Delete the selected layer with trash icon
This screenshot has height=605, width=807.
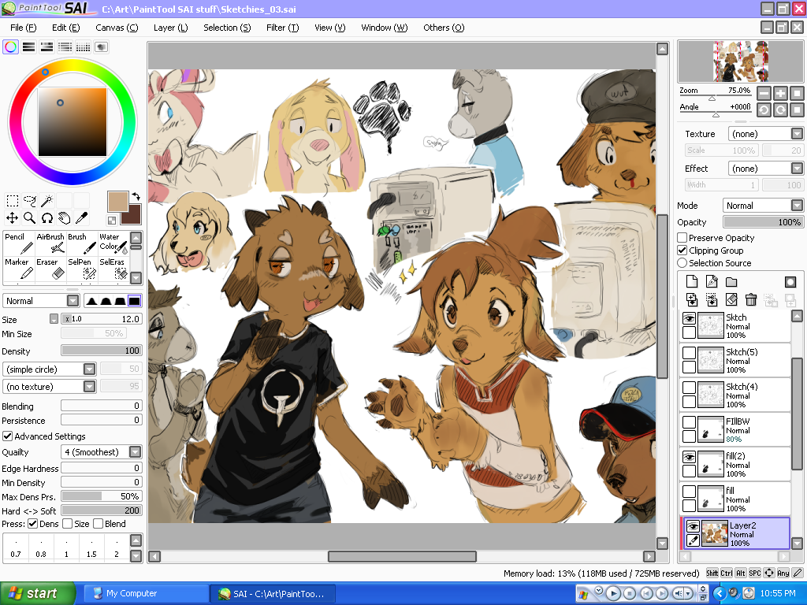click(751, 299)
